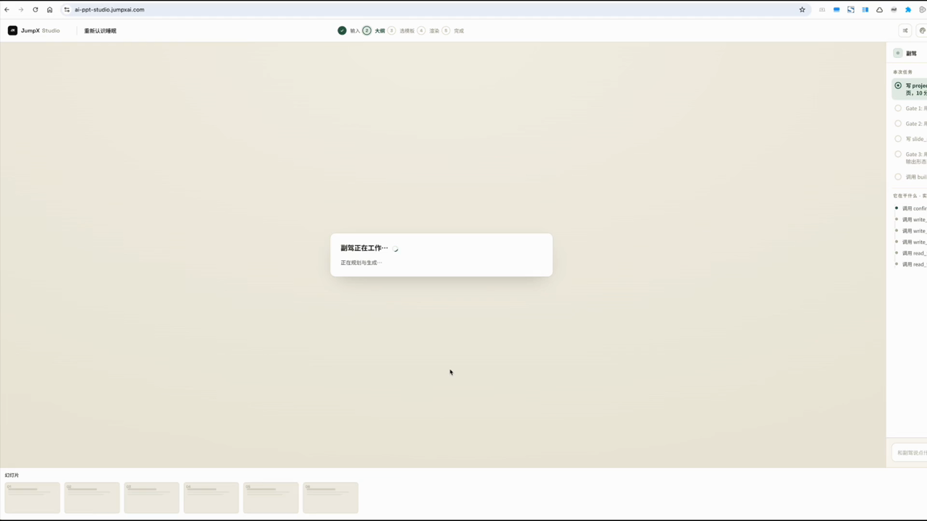The width and height of the screenshot is (927, 521).
Task: Open slide thumbnail 03
Action: 151,498
